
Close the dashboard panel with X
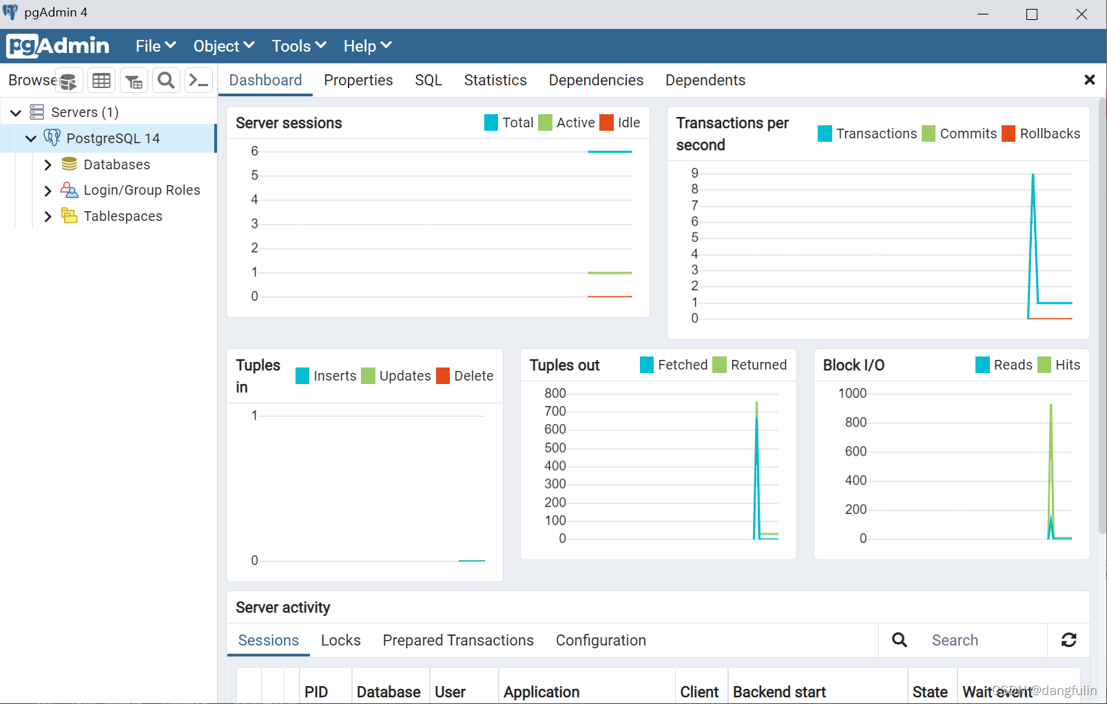point(1090,80)
